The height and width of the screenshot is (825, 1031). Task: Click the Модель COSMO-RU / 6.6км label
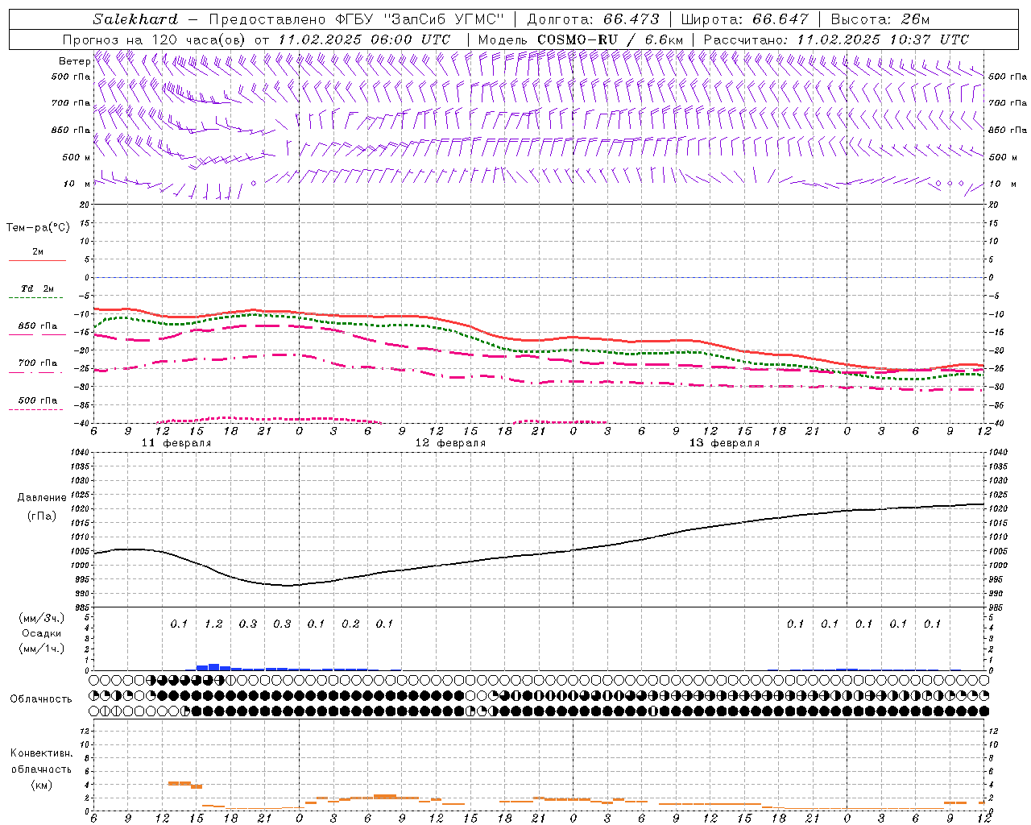pyautogui.click(x=581, y=39)
